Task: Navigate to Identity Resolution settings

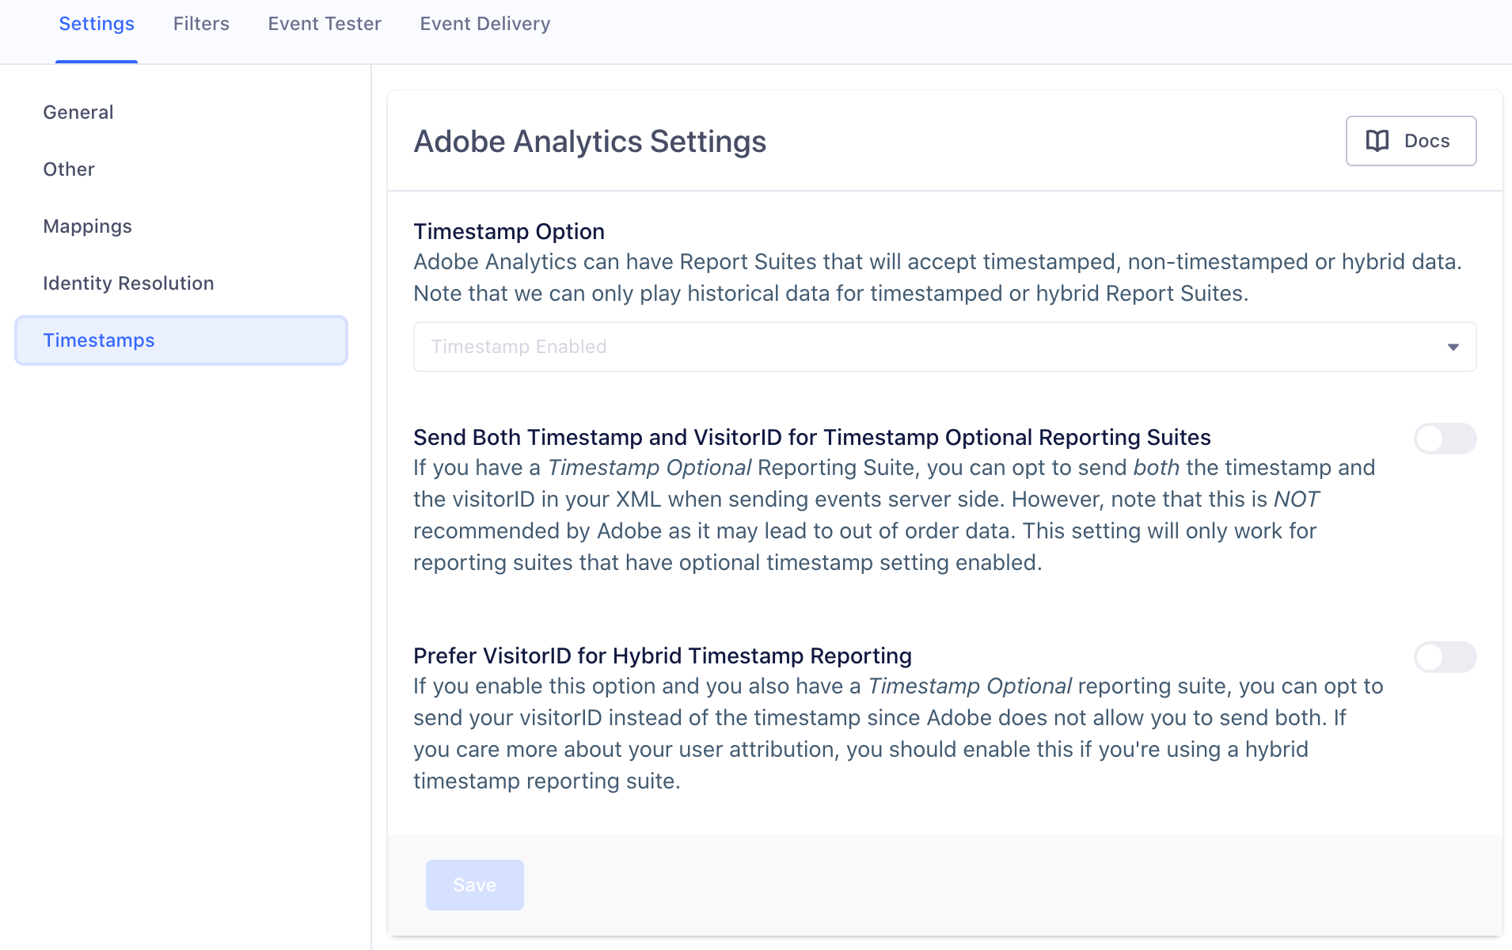Action: point(128,283)
